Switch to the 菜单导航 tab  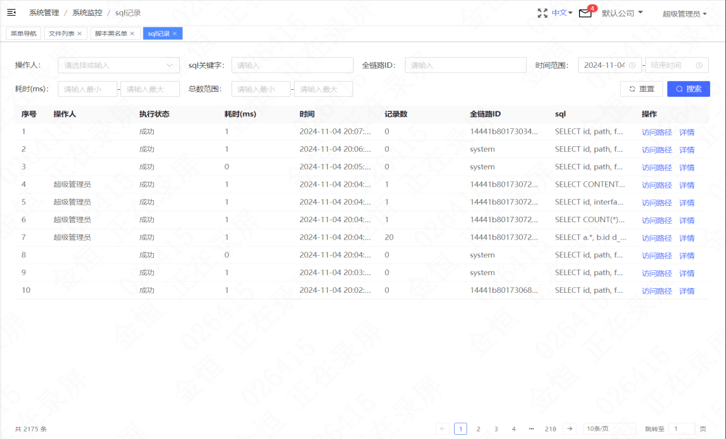click(x=23, y=34)
